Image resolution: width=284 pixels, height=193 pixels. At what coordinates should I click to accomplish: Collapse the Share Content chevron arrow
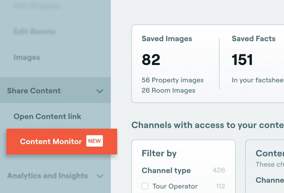coord(100,91)
